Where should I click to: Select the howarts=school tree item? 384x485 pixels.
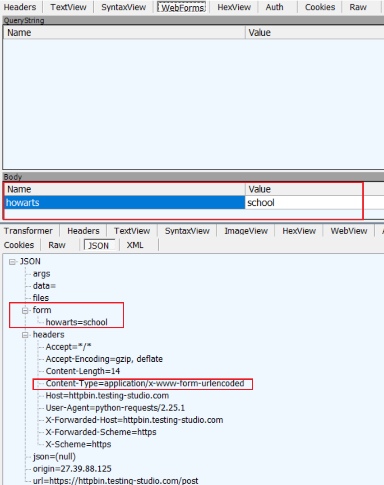pos(76,322)
